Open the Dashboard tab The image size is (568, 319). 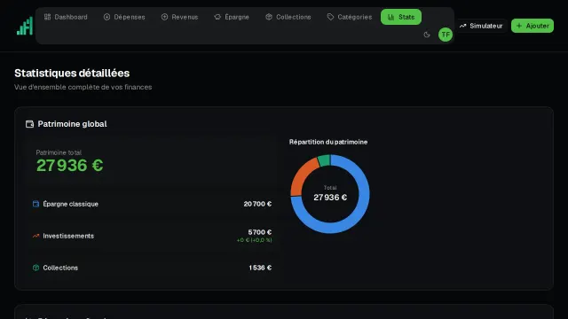[66, 17]
